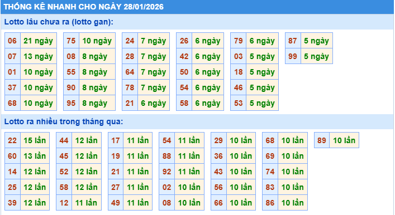This screenshot has height=215, width=395.
Task: Click the '7 ngày' cell next to 64
Action: pos(154,72)
